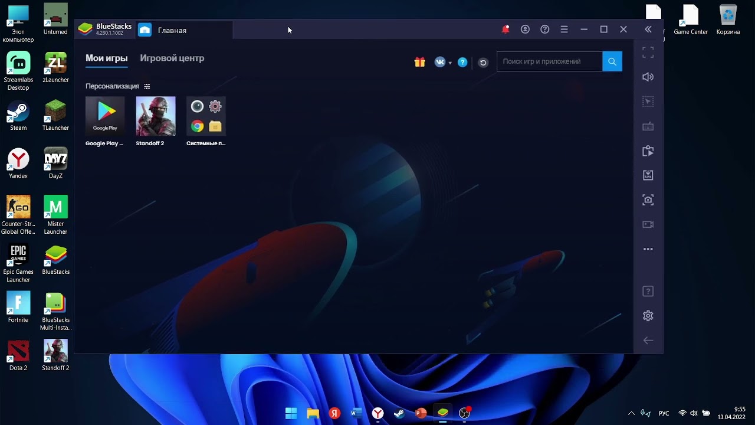Select the Unturned desktop icon
The height and width of the screenshot is (425, 755).
pyautogui.click(x=55, y=20)
